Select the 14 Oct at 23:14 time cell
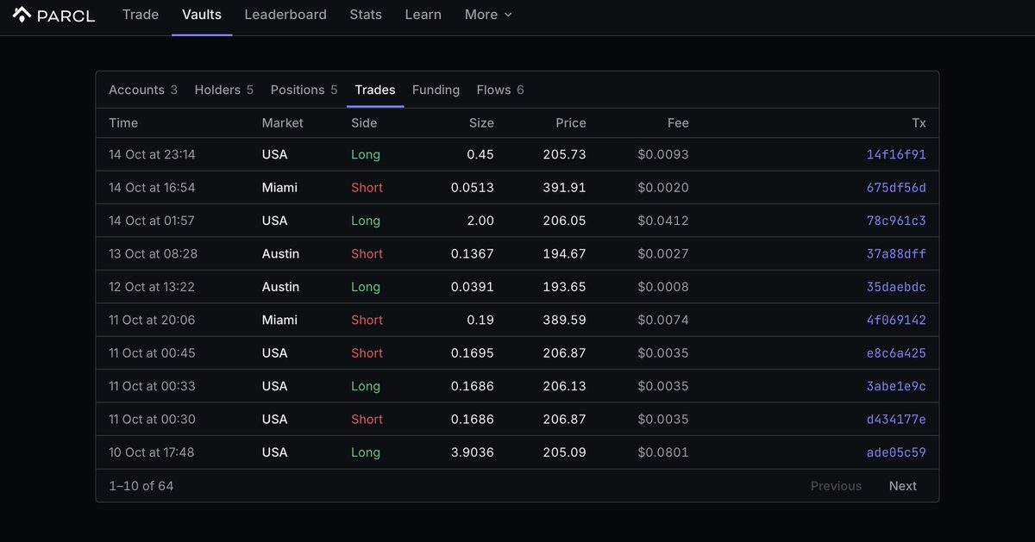Image resolution: width=1035 pixels, height=542 pixels. click(152, 155)
